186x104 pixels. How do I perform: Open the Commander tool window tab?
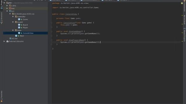coord(185,6)
